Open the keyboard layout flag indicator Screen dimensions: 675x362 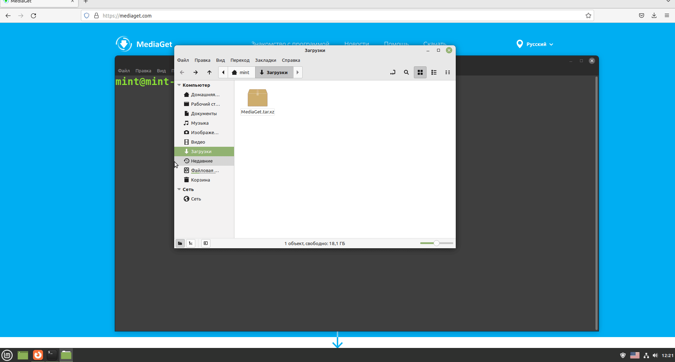click(635, 355)
